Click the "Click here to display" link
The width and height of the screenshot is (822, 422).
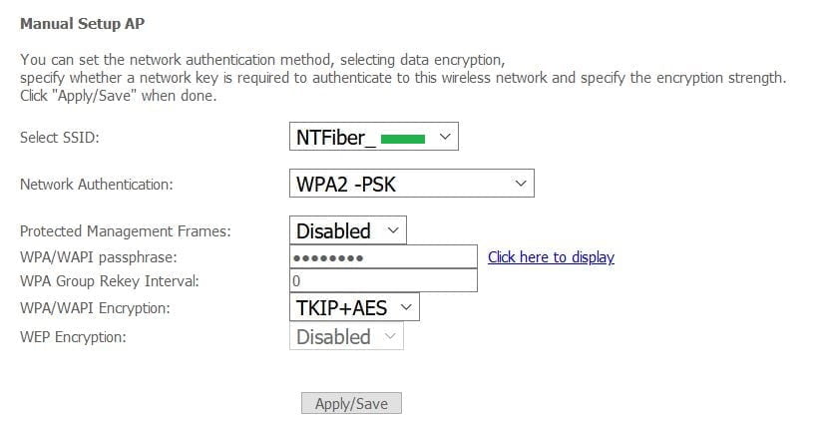click(551, 257)
